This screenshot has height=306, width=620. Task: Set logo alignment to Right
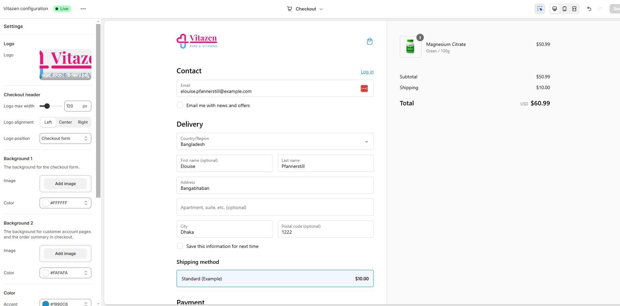(x=83, y=122)
